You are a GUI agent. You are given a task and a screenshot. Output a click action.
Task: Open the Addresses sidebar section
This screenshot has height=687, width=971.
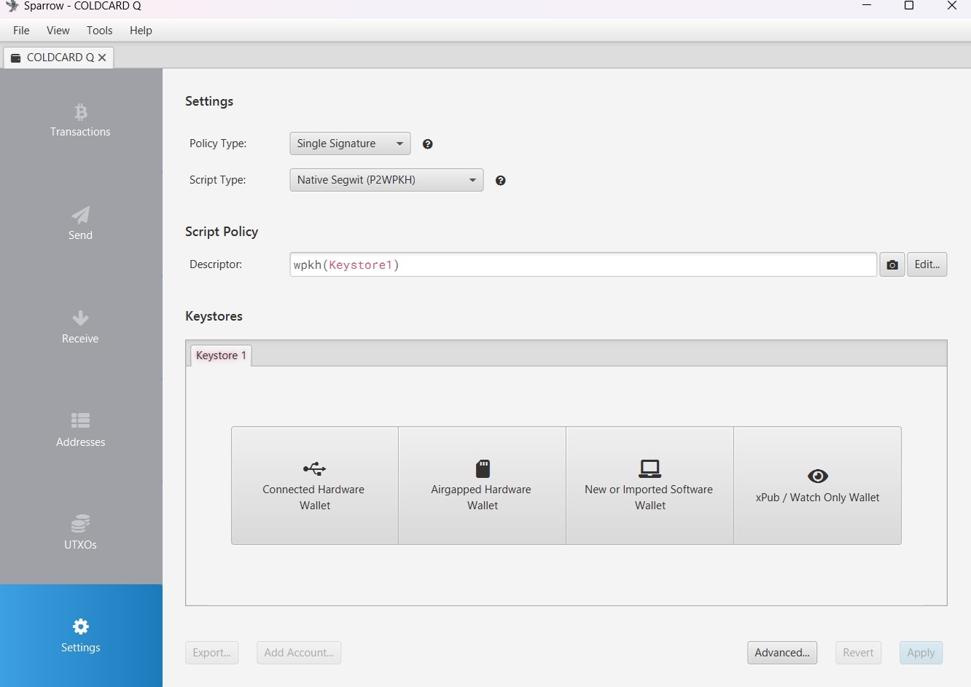pos(80,431)
